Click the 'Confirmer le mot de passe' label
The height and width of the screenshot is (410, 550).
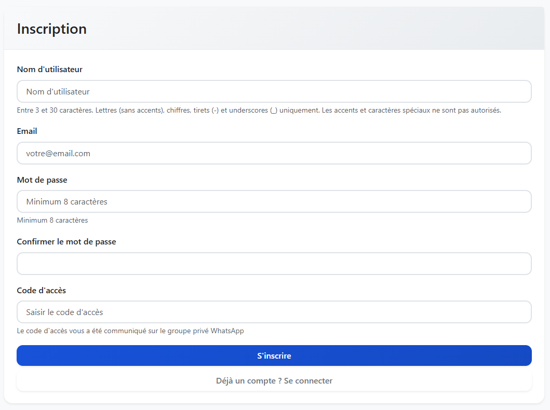pos(66,242)
